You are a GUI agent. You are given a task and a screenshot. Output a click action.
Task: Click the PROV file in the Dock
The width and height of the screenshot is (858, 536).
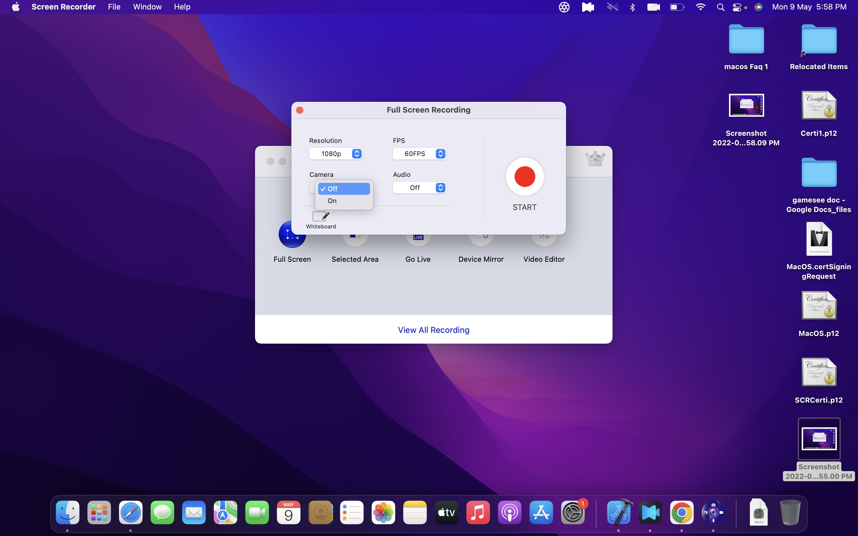(x=758, y=512)
